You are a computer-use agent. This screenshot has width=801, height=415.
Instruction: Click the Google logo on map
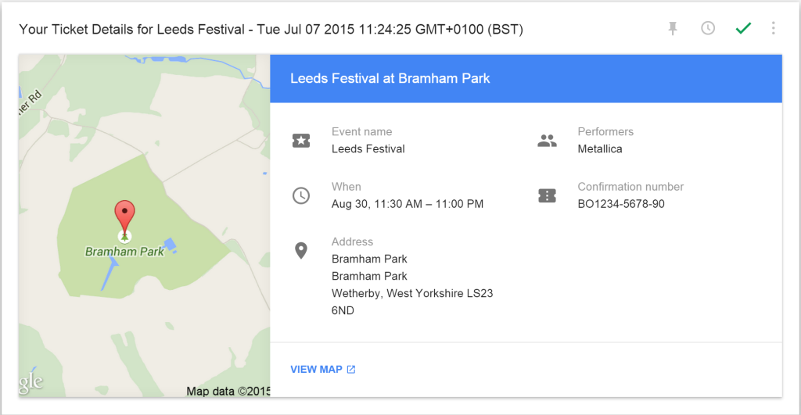(x=31, y=383)
